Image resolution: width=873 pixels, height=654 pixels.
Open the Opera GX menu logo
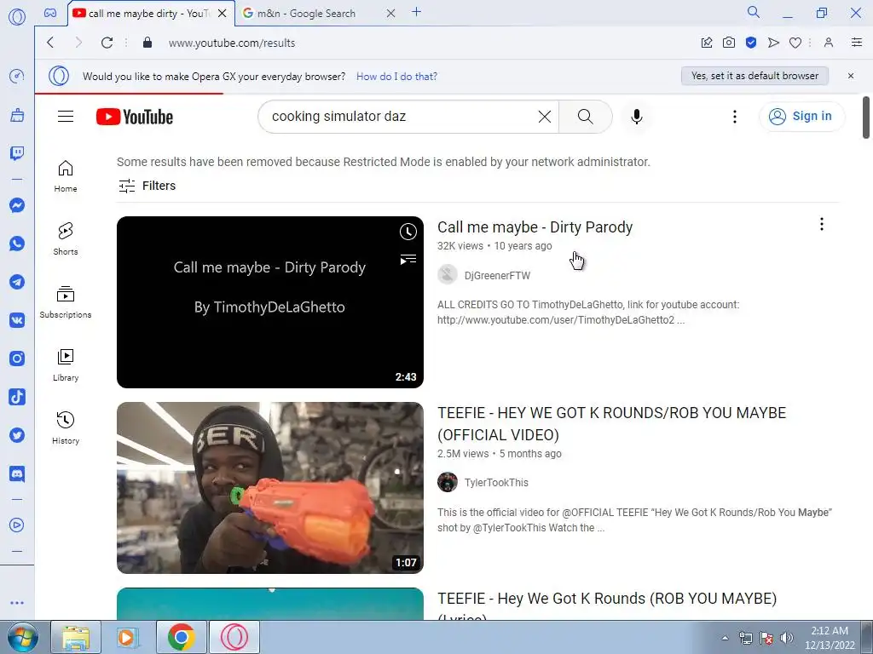[x=17, y=17]
